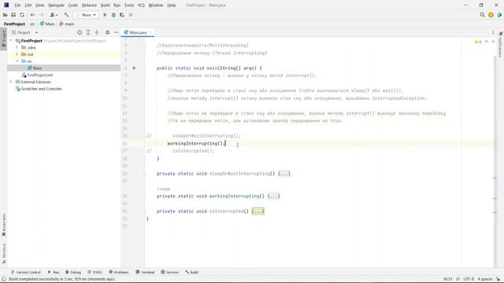Collapse FirstProject root tree node
The width and height of the screenshot is (504, 283).
(12, 41)
